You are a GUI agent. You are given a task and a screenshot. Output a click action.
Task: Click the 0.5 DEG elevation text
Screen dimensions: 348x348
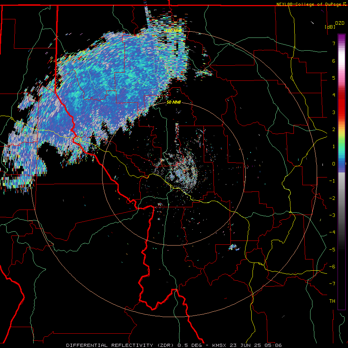pyautogui.click(x=190, y=345)
